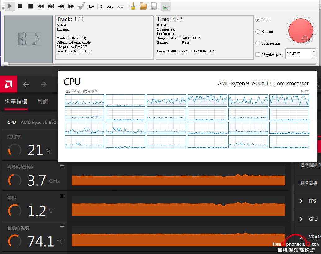Click the clock speed history graph
The height and width of the screenshot is (254, 321).
coord(178,176)
